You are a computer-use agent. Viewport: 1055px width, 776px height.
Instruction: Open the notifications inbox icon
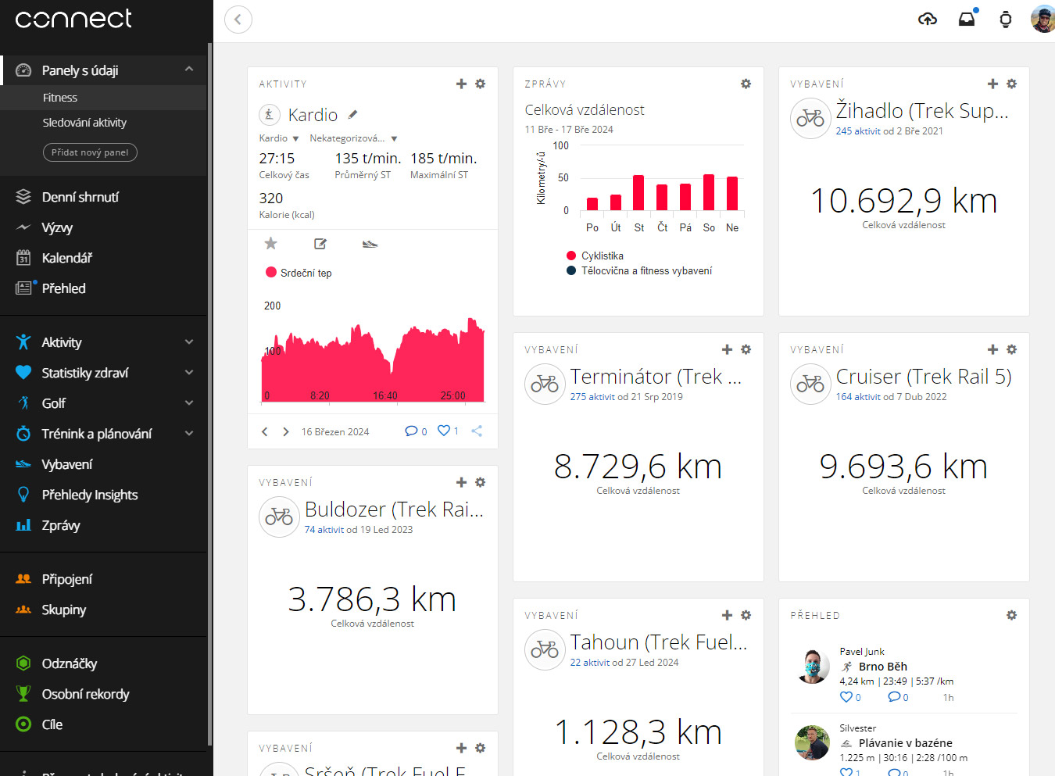point(967,19)
